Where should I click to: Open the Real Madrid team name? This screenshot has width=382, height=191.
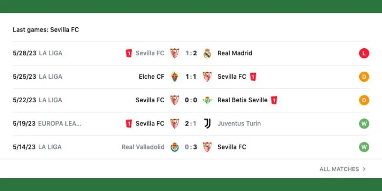234,53
